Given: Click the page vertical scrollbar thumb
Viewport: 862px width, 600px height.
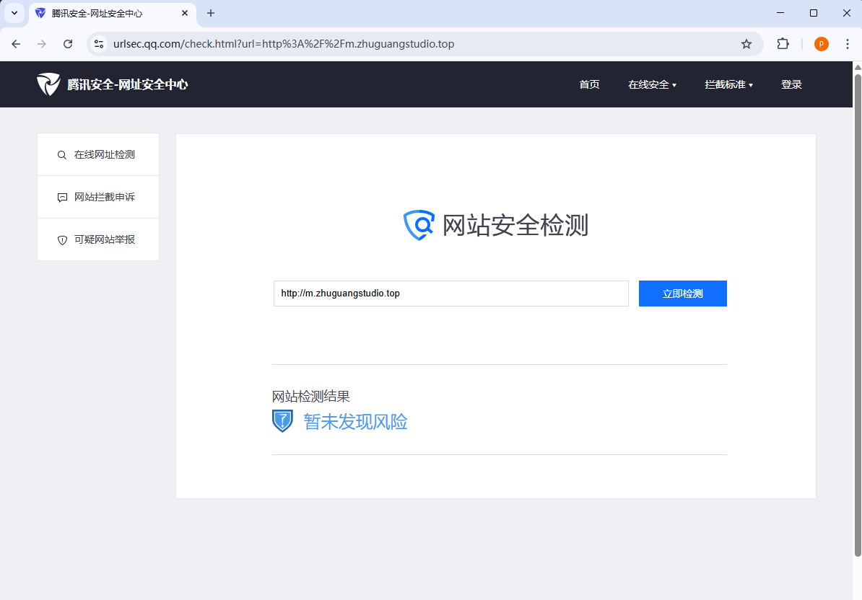Looking at the screenshot, I should tap(858, 314).
